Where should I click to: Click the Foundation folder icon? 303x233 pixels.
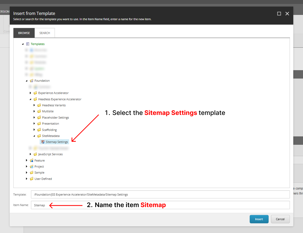click(x=32, y=81)
